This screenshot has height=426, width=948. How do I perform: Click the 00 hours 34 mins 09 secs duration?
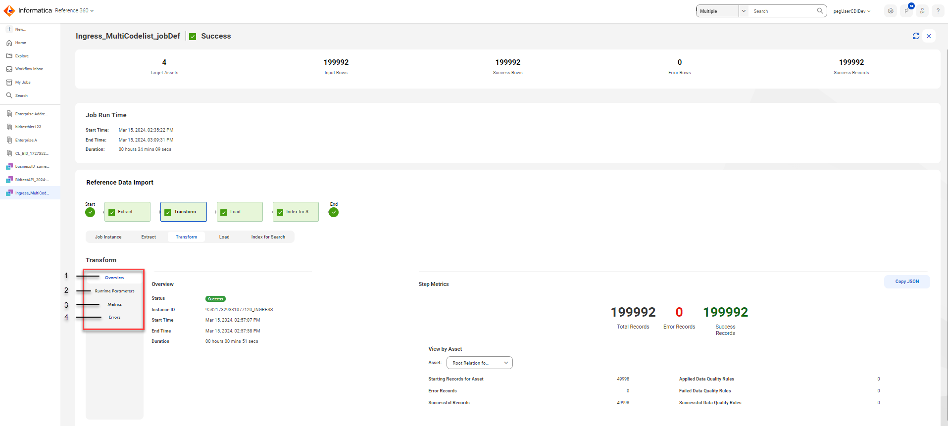click(x=145, y=149)
